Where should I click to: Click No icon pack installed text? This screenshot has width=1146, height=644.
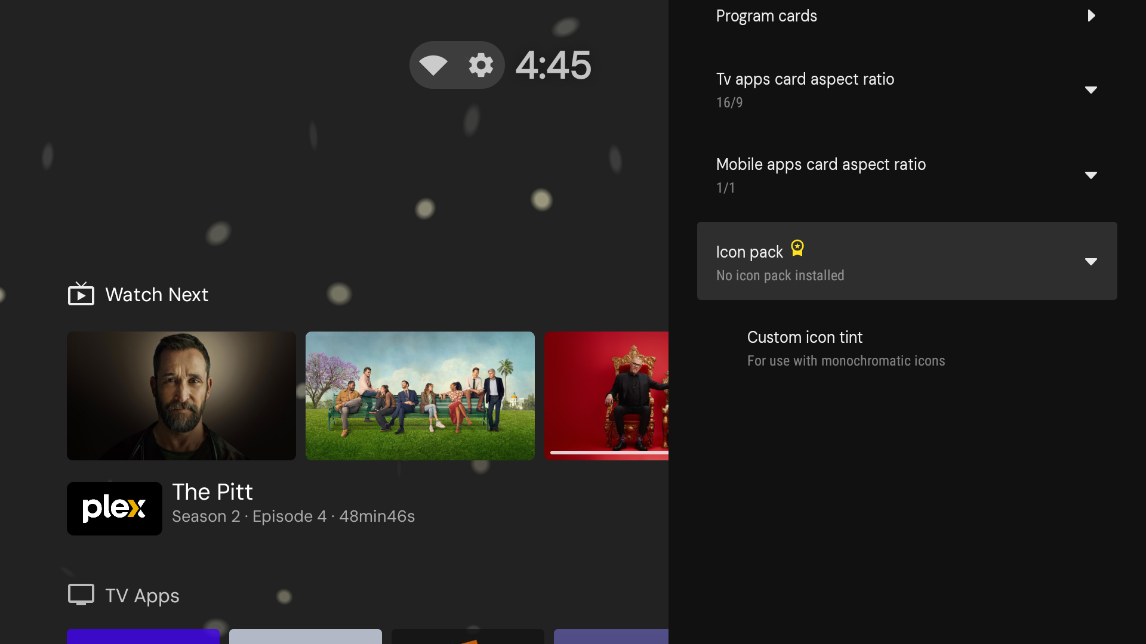point(780,275)
